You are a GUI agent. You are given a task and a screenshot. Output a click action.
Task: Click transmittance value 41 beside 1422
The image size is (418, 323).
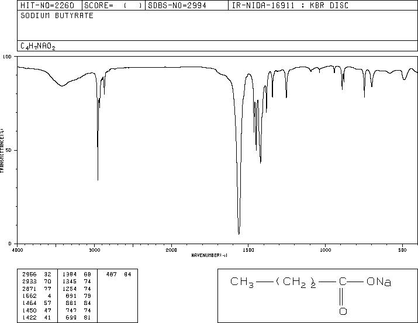pos(47,317)
